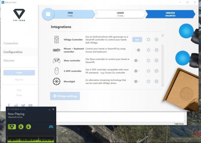Show info for 3-DOF controller

coord(156,71)
